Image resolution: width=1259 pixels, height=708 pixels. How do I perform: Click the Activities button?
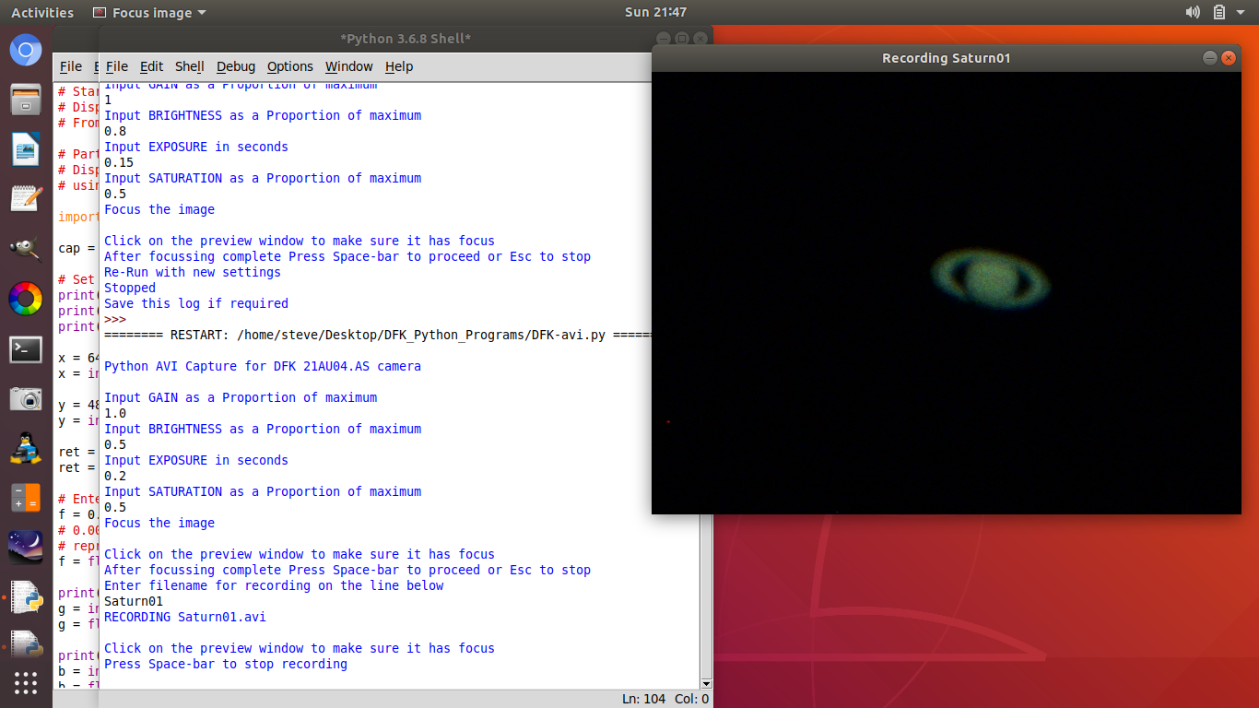[x=42, y=13]
